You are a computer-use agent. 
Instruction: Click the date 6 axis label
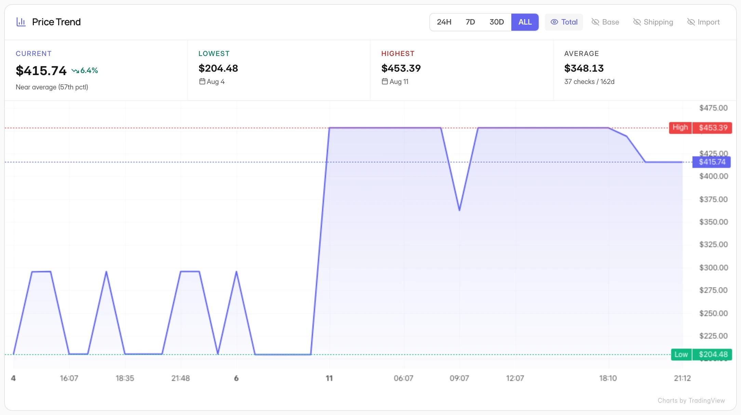pos(236,378)
